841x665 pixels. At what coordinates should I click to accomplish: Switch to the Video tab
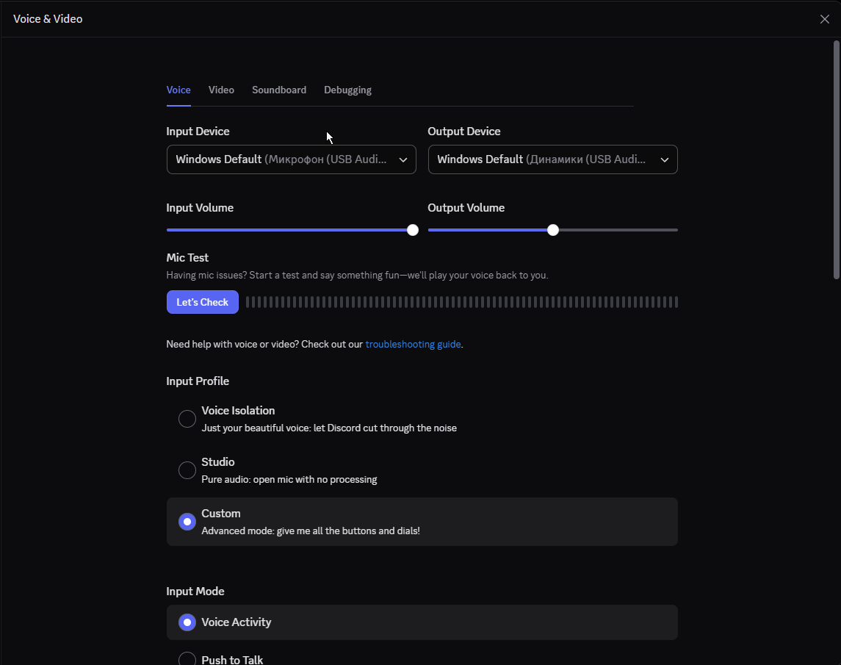coord(221,90)
